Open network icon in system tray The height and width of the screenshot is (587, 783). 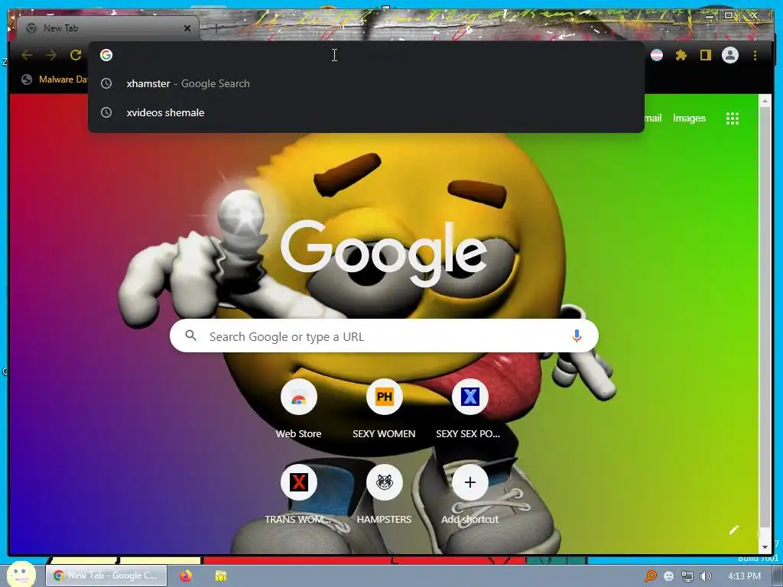pyautogui.click(x=687, y=576)
